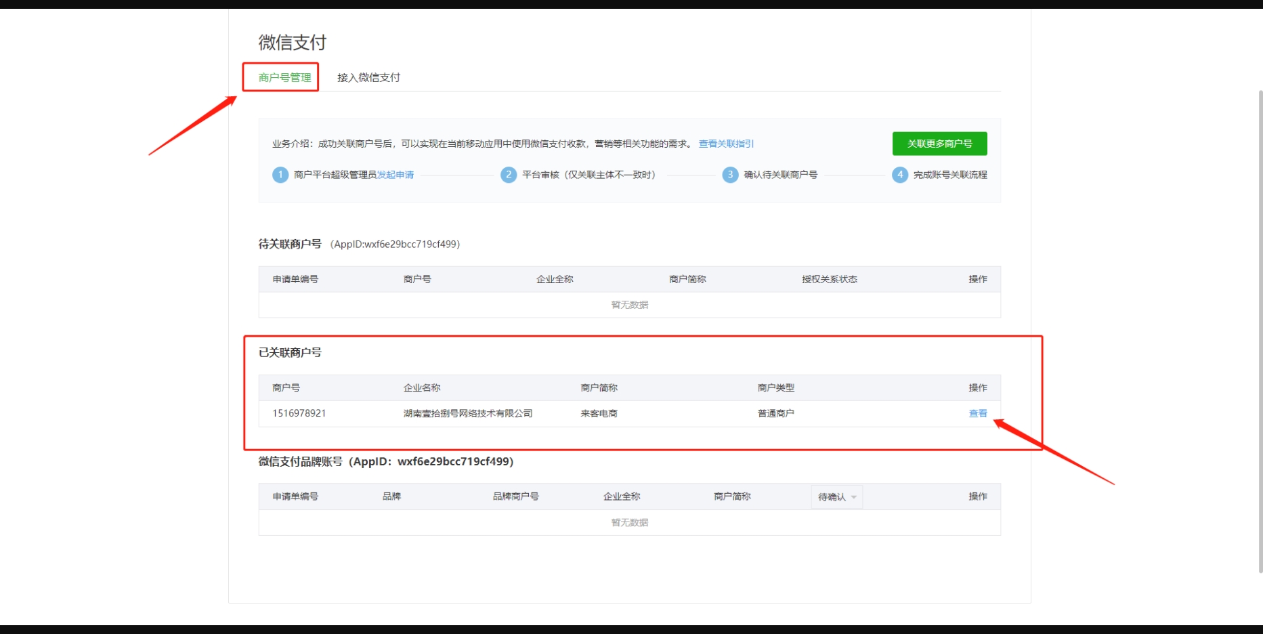1263x634 pixels.
Task: Click the step 3 circle for 确认待关联商户号
Action: [730, 175]
